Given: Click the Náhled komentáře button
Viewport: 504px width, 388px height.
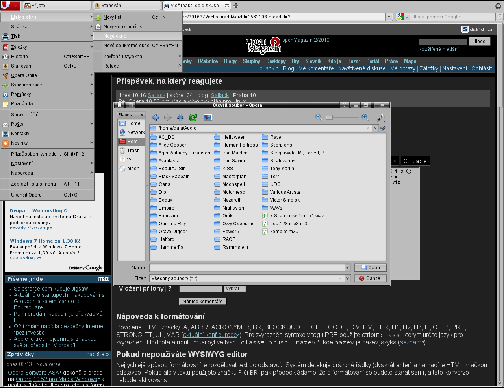Looking at the screenshot, I should [x=203, y=302].
